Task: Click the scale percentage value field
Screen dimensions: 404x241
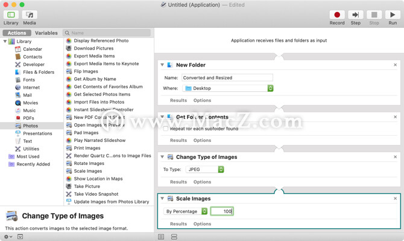Action: 222,211
